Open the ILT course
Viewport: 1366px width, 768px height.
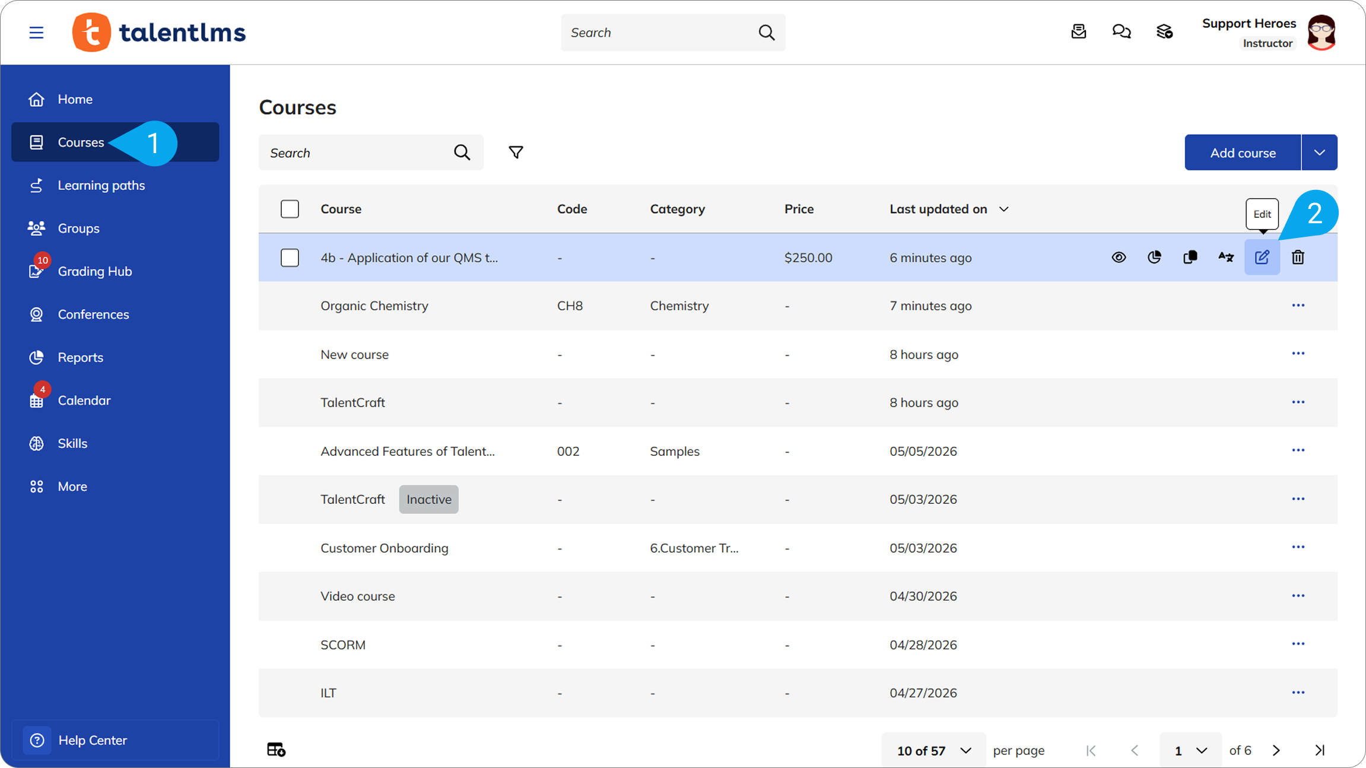pos(328,693)
